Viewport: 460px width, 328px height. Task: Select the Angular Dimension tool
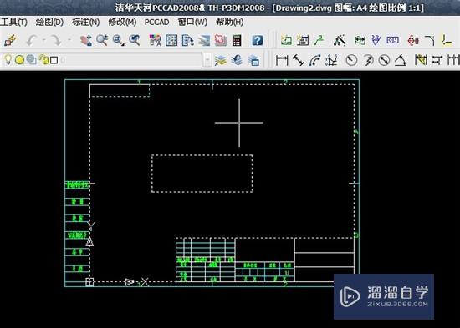(x=400, y=60)
